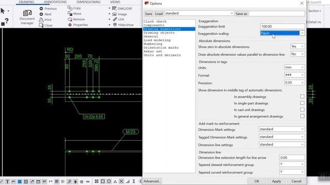Toggle the X intersection snap icon
This screenshot has width=330, height=185.
[121, 181]
